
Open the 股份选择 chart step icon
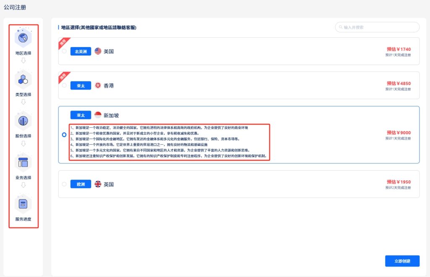(x=23, y=121)
